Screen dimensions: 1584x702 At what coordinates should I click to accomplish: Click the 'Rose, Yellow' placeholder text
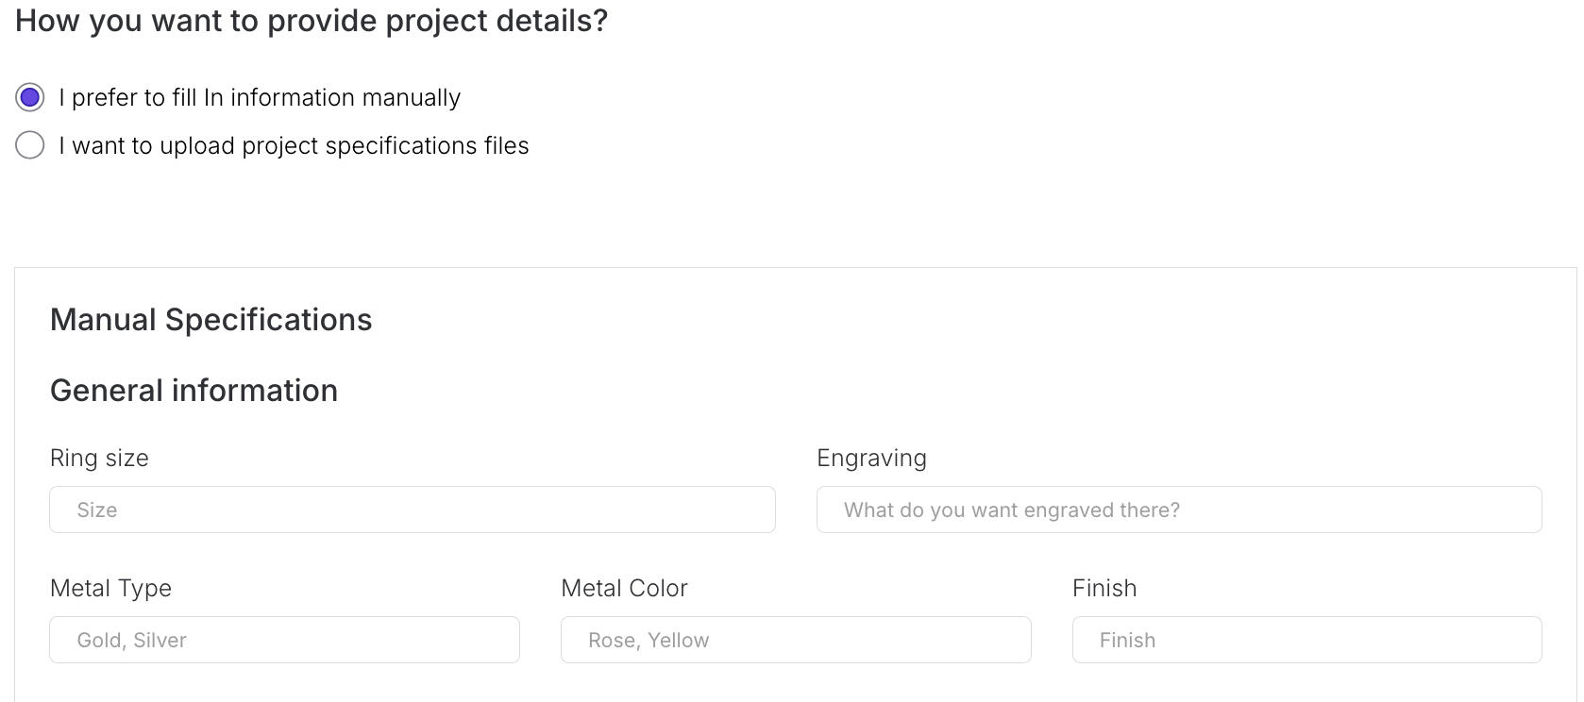(648, 640)
